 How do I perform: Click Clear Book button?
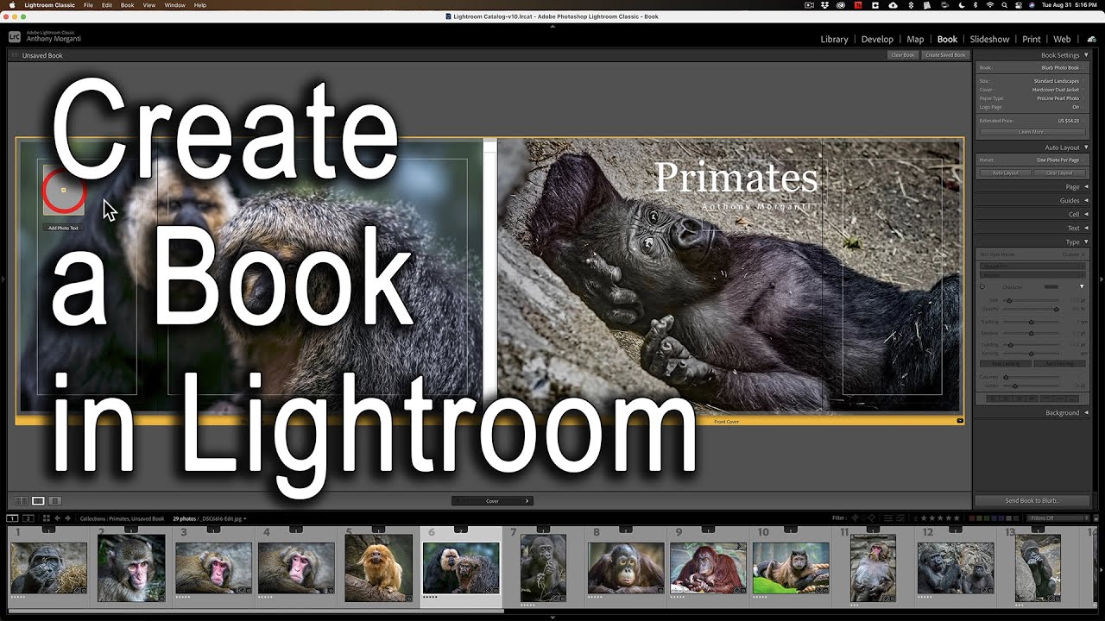point(903,55)
